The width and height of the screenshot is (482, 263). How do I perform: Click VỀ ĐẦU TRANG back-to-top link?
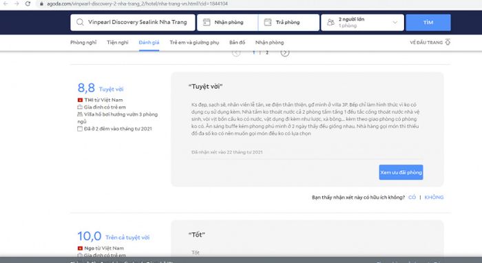click(x=426, y=43)
